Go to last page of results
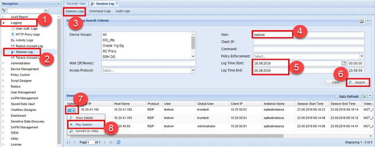Viewport: 375px width, 147px height. coord(110,142)
